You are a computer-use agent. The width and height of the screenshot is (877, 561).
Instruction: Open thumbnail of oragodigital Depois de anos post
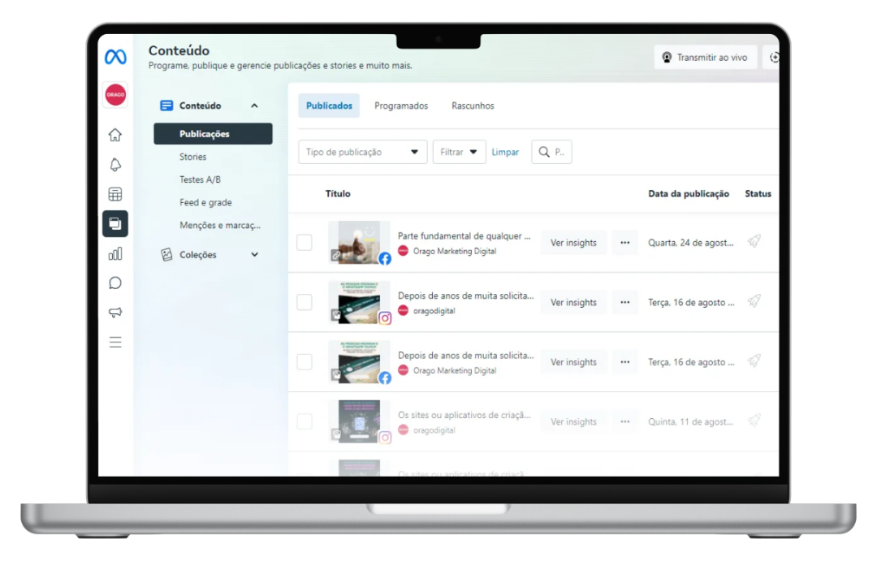pos(359,302)
